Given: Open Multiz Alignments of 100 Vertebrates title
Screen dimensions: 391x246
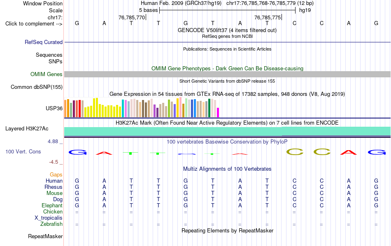Looking at the screenshot, I should (227, 169).
